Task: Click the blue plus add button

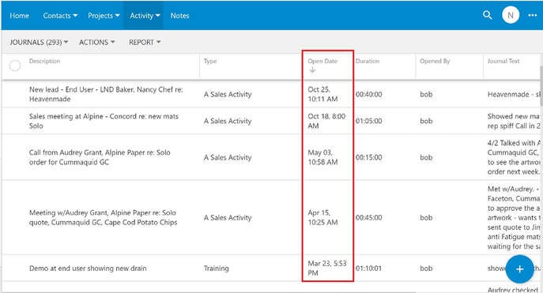Action: click(519, 269)
